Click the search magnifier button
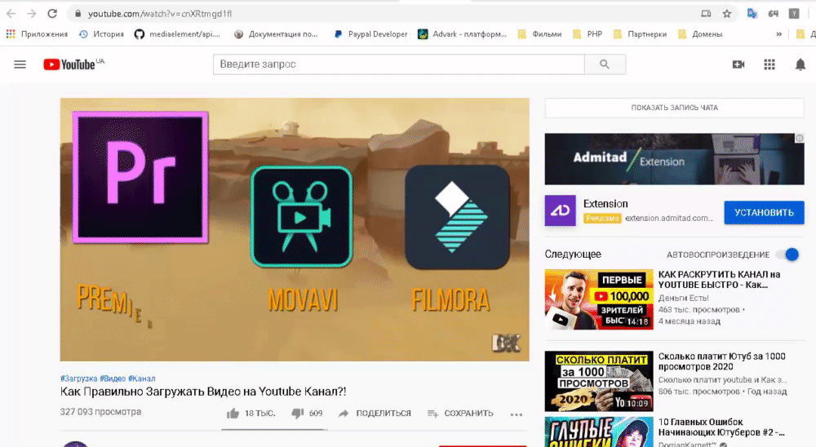The image size is (816, 447). point(605,64)
